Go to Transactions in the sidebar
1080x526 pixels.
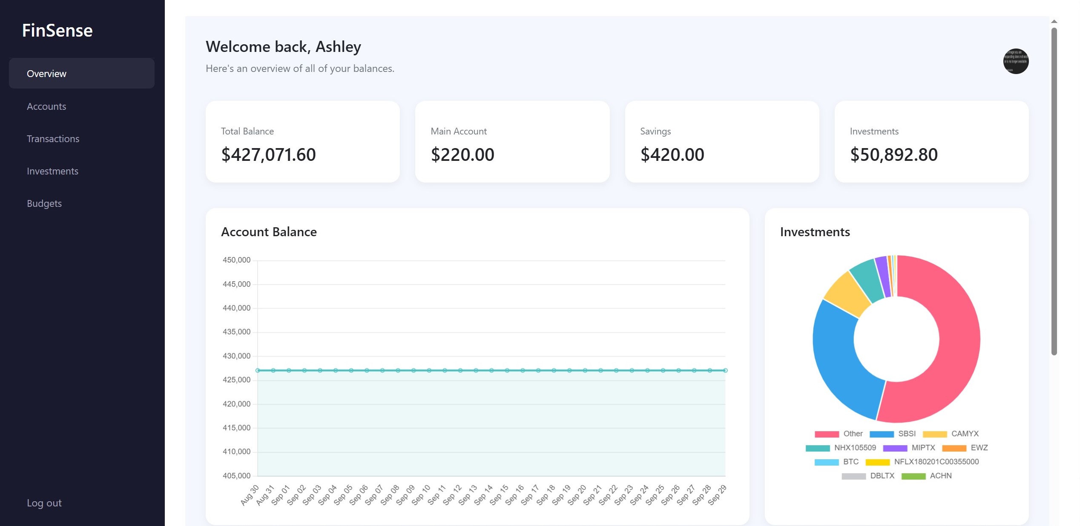(53, 139)
